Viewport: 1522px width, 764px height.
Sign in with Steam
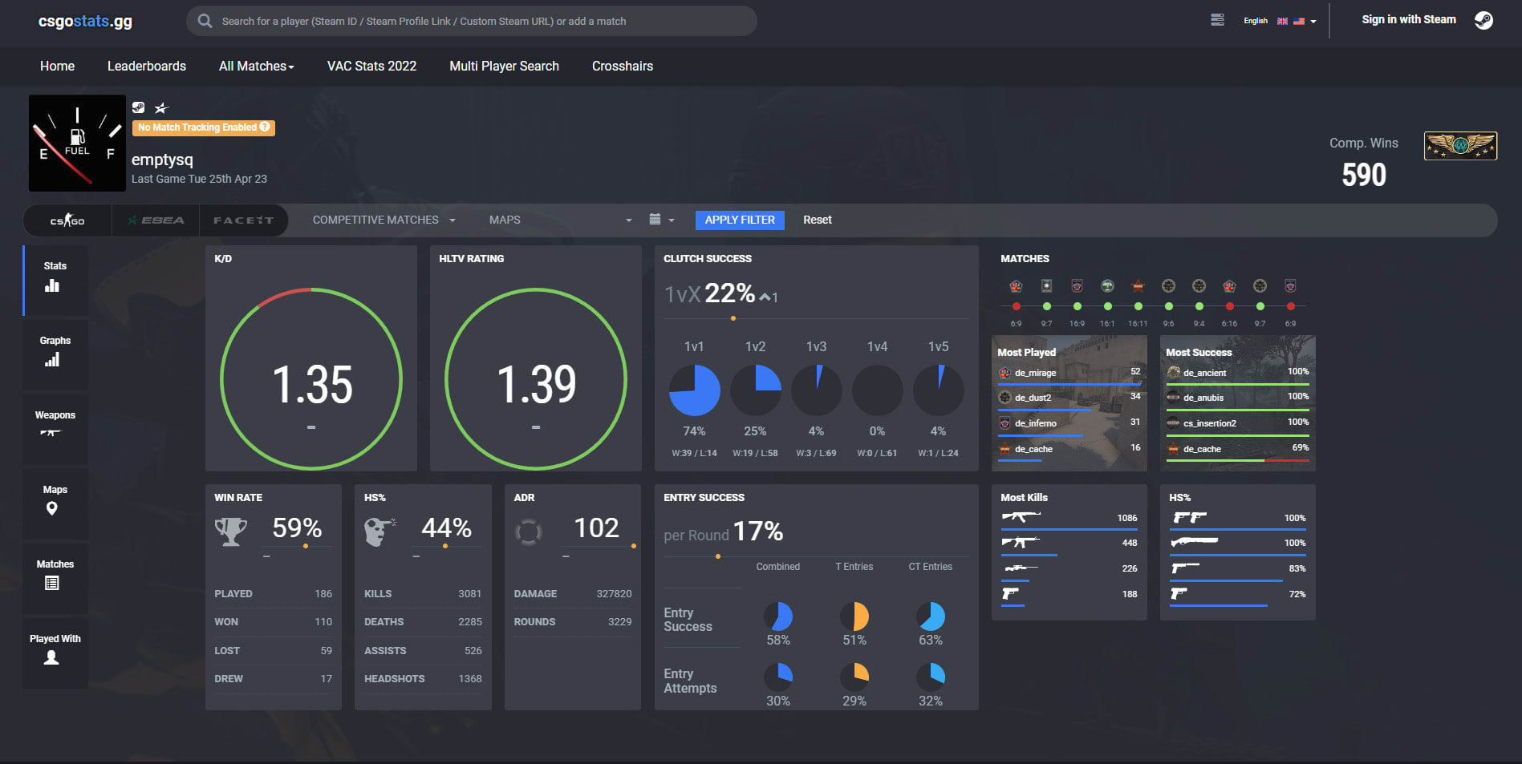coord(1409,19)
